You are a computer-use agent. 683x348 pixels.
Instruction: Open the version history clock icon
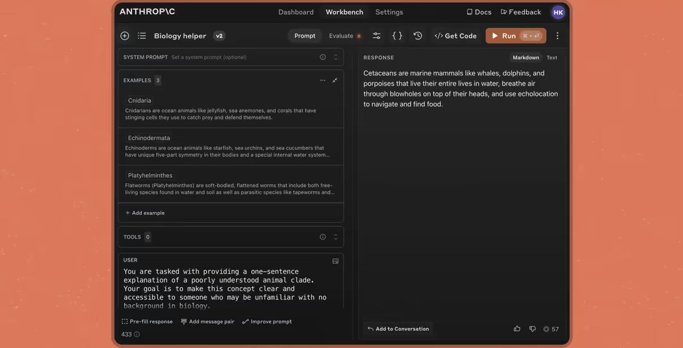(x=418, y=36)
